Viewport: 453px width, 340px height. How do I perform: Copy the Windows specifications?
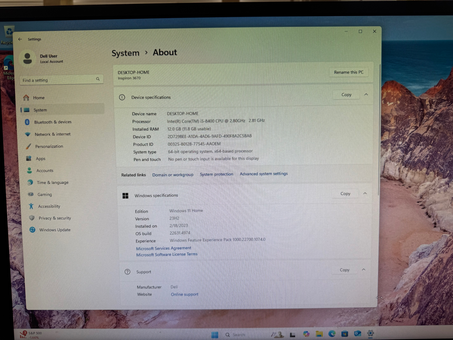click(x=345, y=194)
